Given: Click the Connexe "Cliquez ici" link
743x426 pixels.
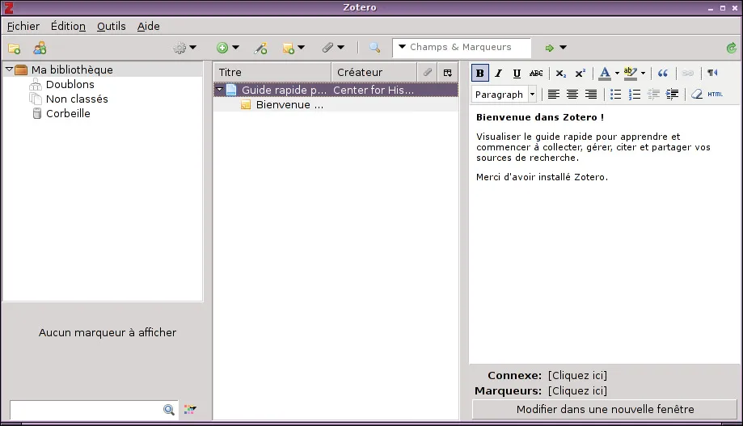Looking at the screenshot, I should click(x=577, y=375).
